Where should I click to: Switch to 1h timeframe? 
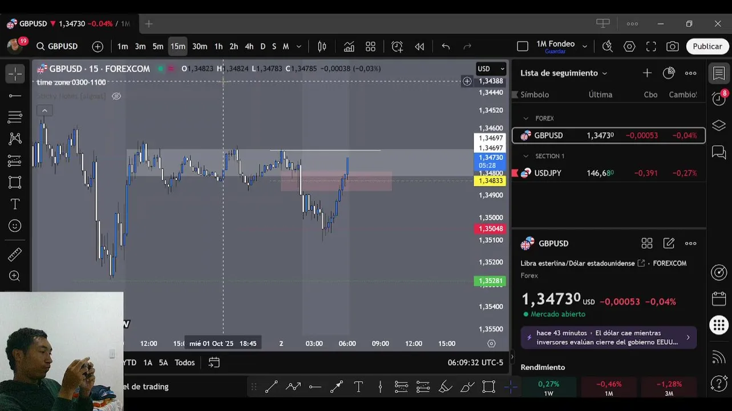[219, 46]
